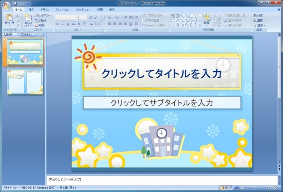The height and width of the screenshot is (192, 283).
Task: Click the 日本語 (日本) language indicator
Action: [x=68, y=188]
